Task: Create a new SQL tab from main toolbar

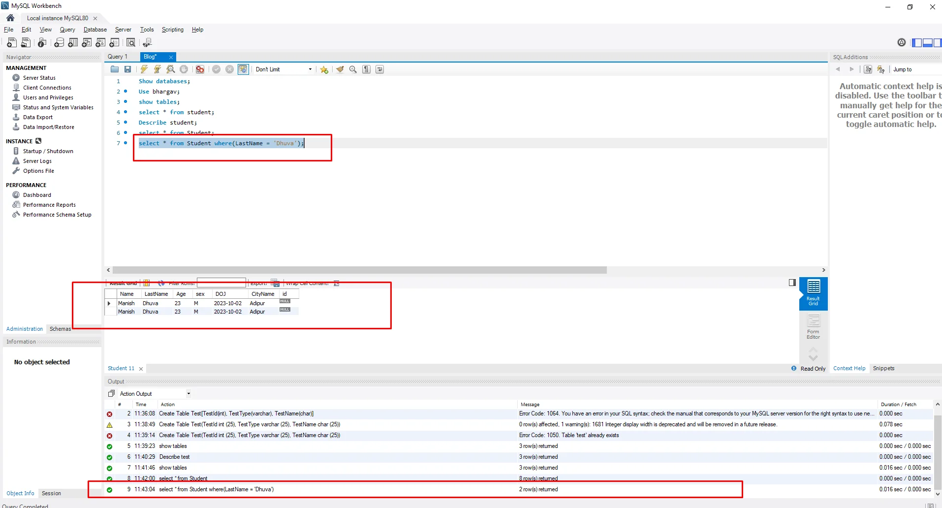Action: (12, 43)
